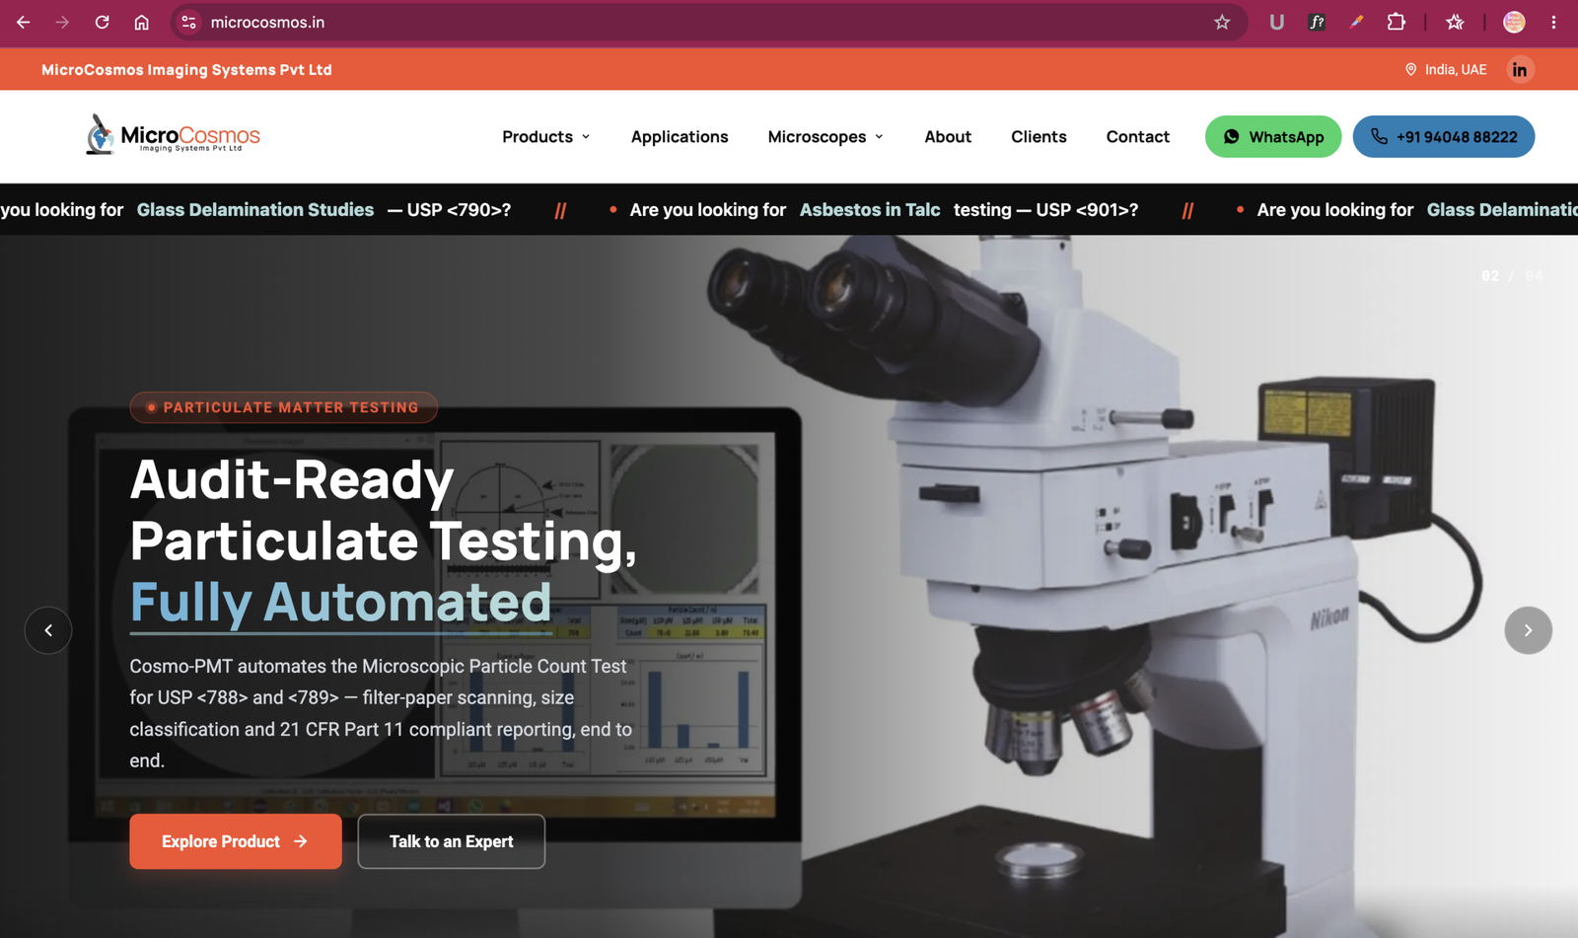Viewport: 1578px width, 938px height.
Task: Open the LinkedIn icon in the top bar
Action: 1520,70
